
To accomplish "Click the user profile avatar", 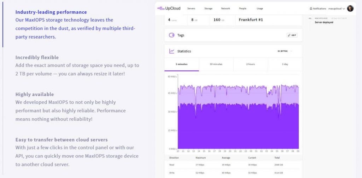I will click(x=350, y=8).
